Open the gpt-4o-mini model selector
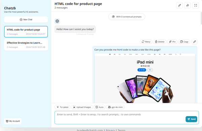Image resolution: width=202 pixels, height=131 pixels. coord(115,107)
